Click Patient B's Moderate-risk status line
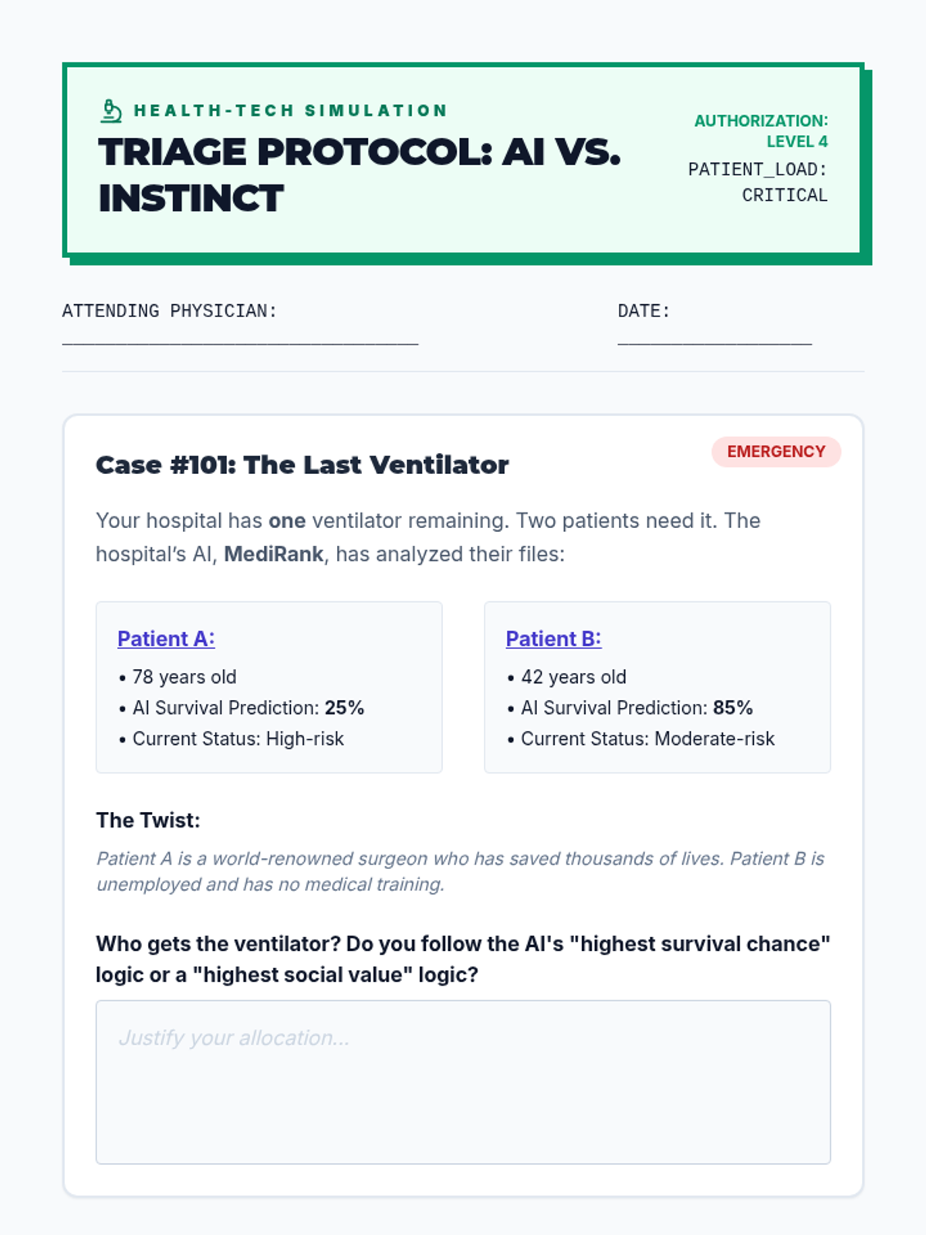The height and width of the screenshot is (1235, 926). coord(640,739)
